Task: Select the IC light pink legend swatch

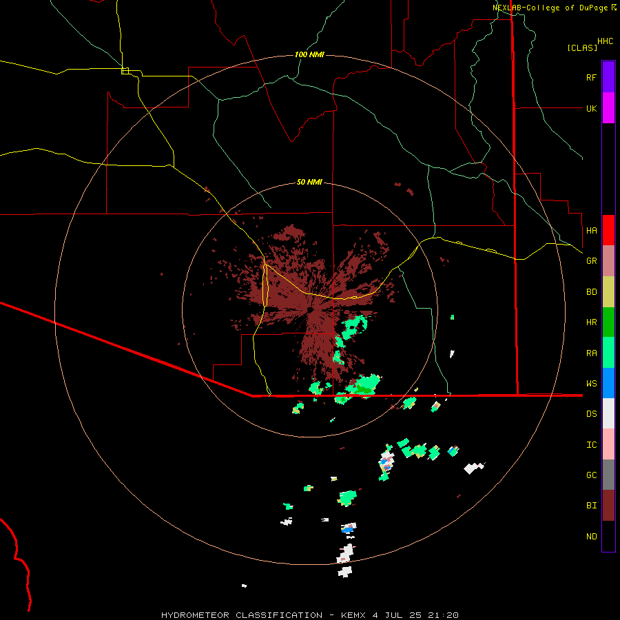Action: coord(608,444)
